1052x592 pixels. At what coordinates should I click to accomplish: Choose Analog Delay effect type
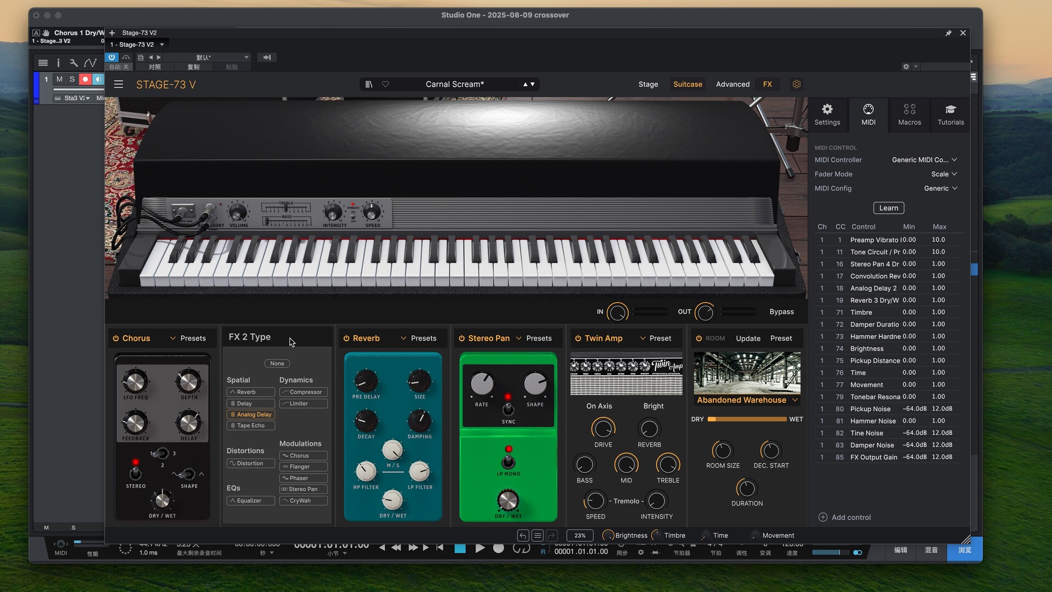250,415
